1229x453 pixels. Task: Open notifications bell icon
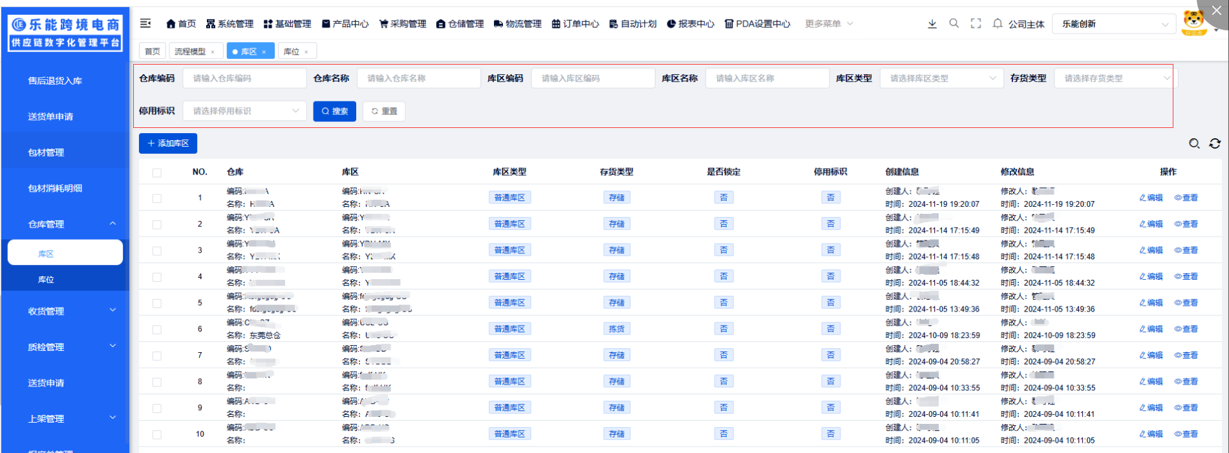[998, 23]
